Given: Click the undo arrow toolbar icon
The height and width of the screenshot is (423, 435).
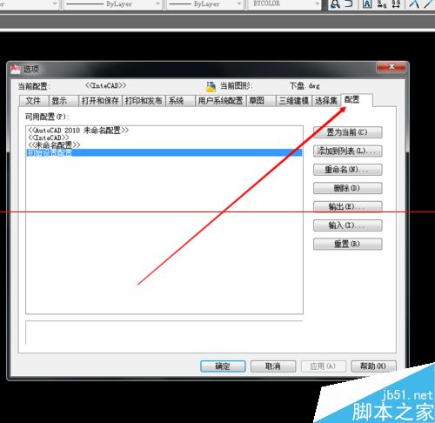Looking at the screenshot, I should [x=348, y=3].
